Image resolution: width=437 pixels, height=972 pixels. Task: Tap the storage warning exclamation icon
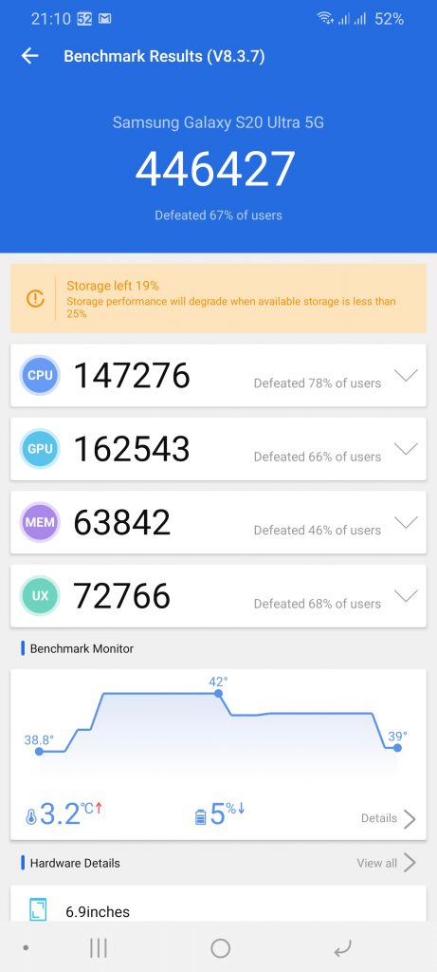tap(35, 299)
